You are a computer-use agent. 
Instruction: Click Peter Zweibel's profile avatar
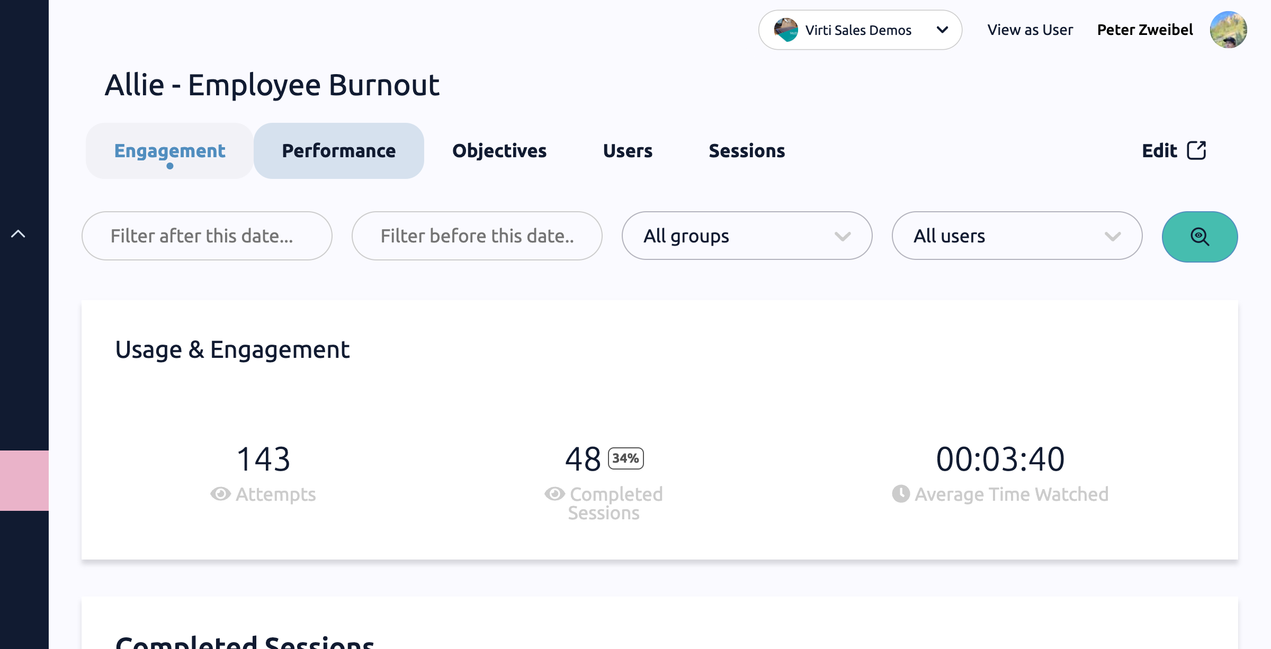[1228, 30]
